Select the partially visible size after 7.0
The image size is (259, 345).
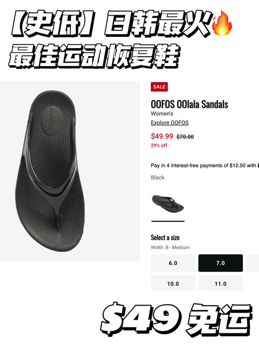pos(252,263)
